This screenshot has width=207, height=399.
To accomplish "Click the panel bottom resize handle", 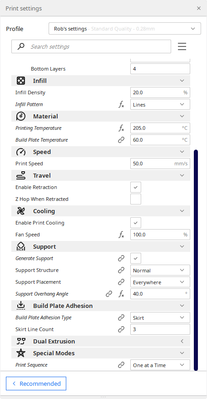I will pos(103,397).
